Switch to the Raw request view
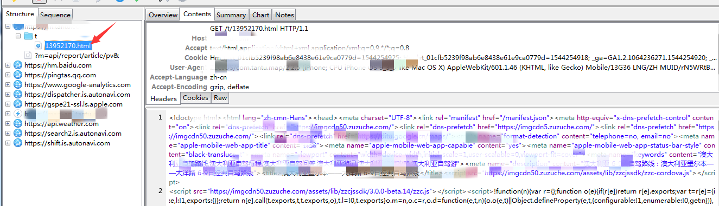The height and width of the screenshot is (206, 719). [220, 98]
